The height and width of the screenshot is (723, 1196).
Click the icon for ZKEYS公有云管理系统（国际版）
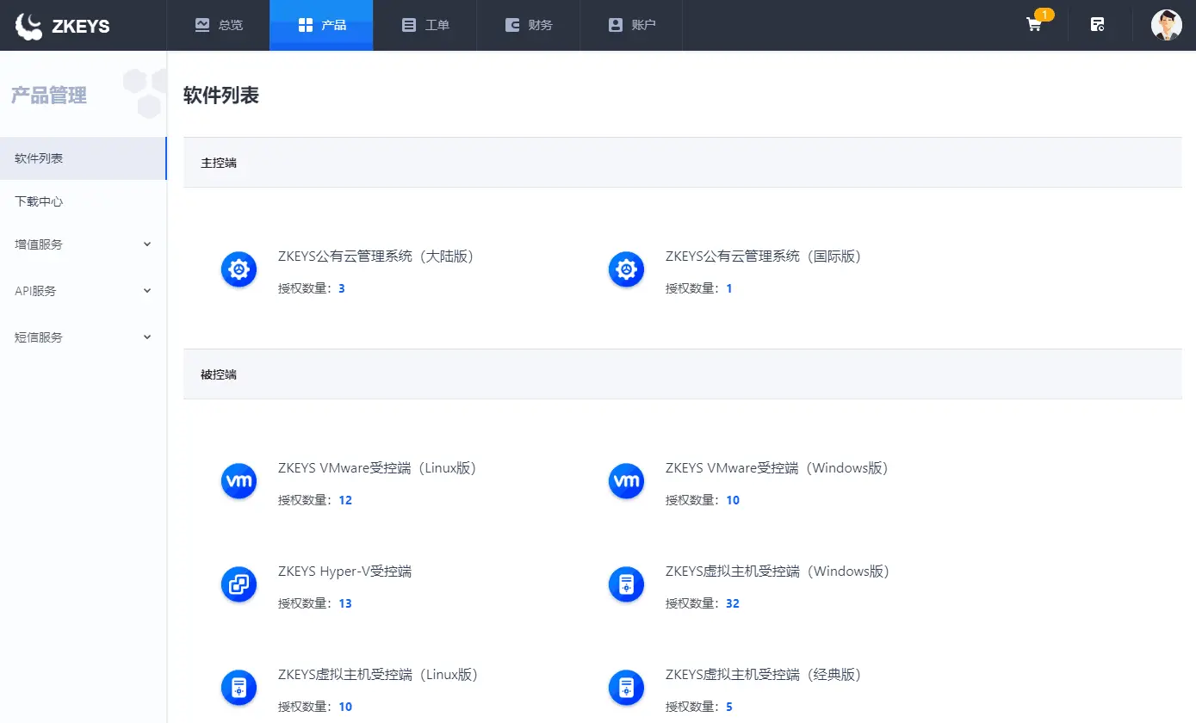click(626, 270)
